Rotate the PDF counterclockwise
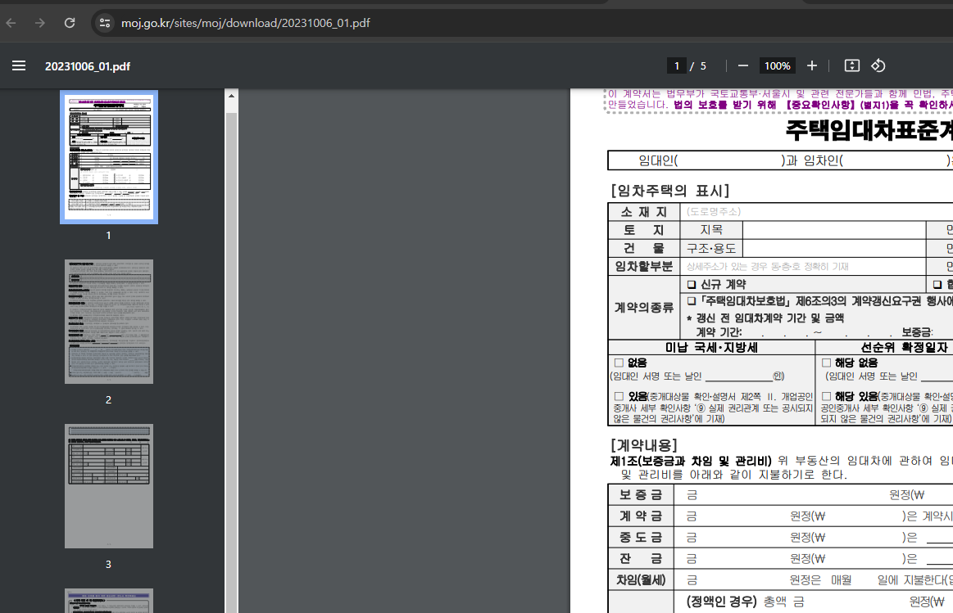 (878, 65)
